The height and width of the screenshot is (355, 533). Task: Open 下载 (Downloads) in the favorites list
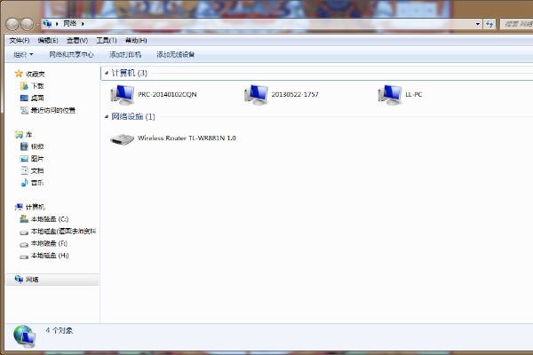37,86
